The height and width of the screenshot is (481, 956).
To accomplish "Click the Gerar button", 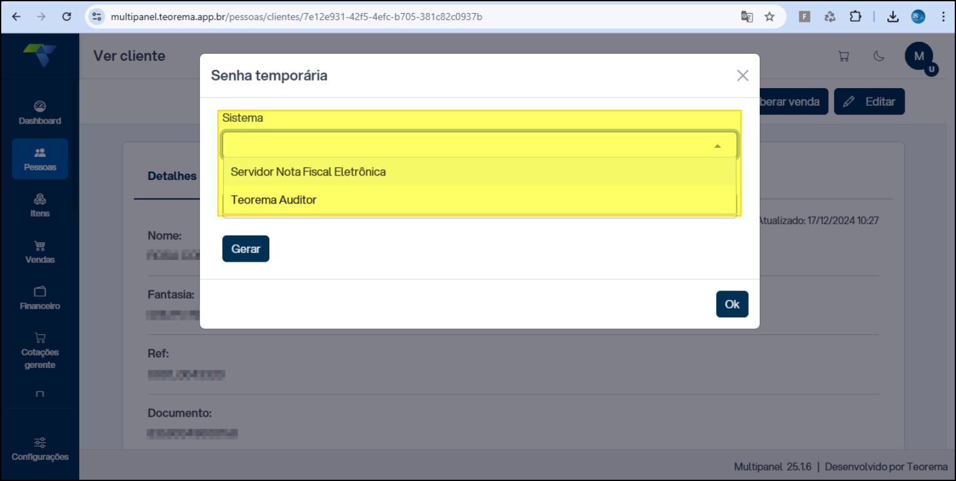I will (246, 249).
